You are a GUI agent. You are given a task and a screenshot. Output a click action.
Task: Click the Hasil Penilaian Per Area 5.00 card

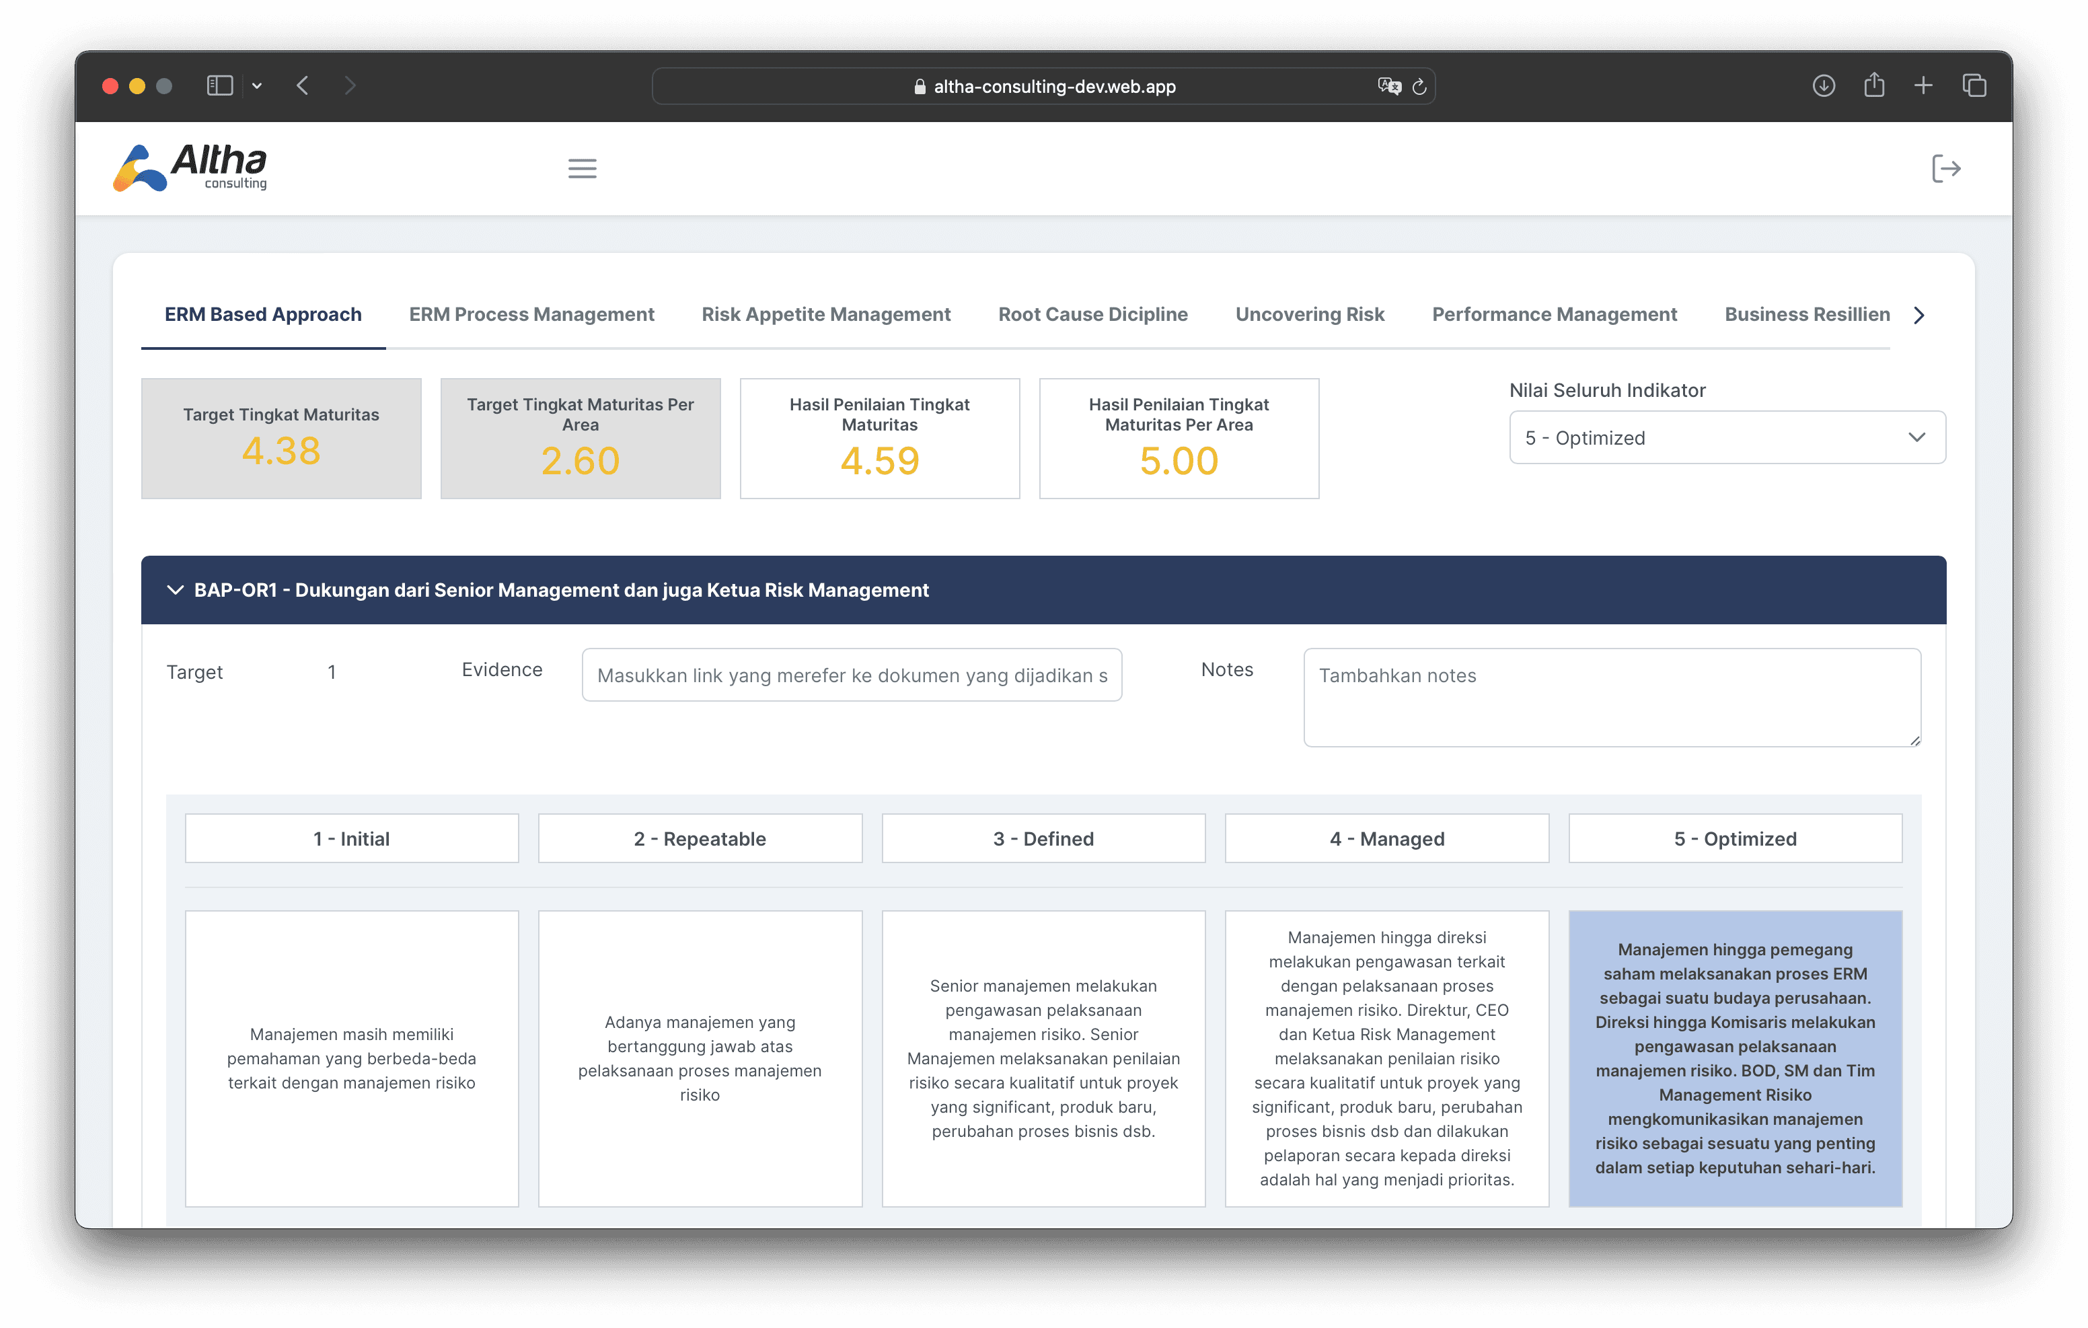click(x=1179, y=438)
